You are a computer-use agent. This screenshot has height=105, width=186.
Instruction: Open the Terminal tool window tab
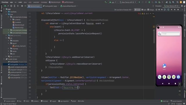44,101
